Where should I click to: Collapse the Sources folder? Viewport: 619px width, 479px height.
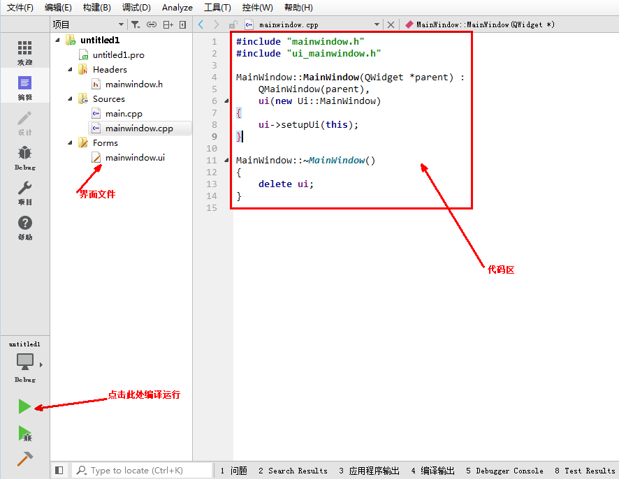point(71,98)
